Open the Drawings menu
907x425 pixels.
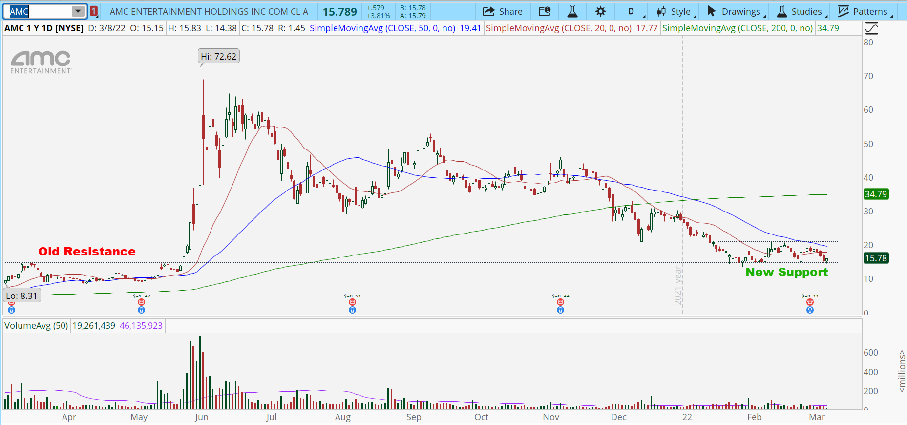click(x=734, y=11)
